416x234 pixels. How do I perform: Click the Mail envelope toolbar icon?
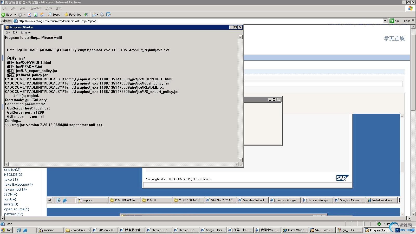coord(94,15)
